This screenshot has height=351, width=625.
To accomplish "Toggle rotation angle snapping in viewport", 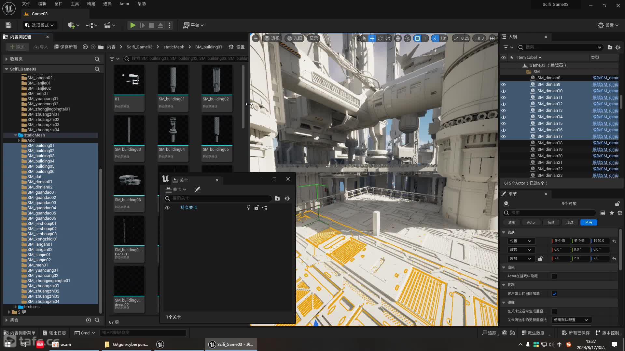I will [435, 38].
